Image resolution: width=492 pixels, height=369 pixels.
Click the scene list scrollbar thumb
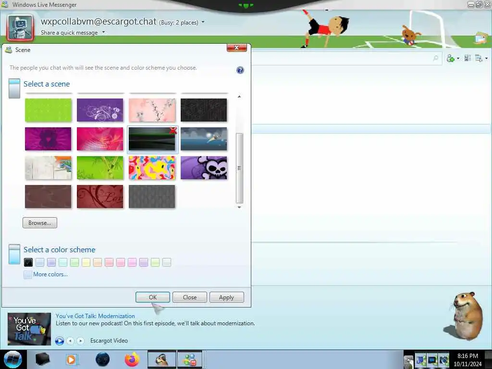click(x=239, y=168)
